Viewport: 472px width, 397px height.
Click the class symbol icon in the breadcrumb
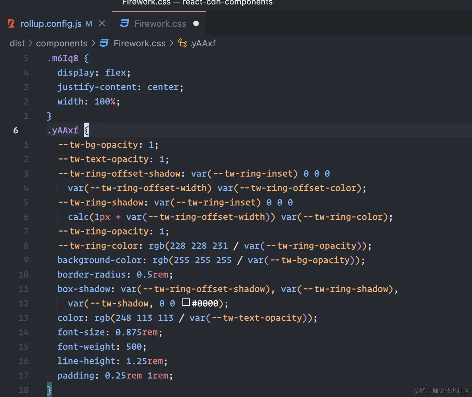182,43
